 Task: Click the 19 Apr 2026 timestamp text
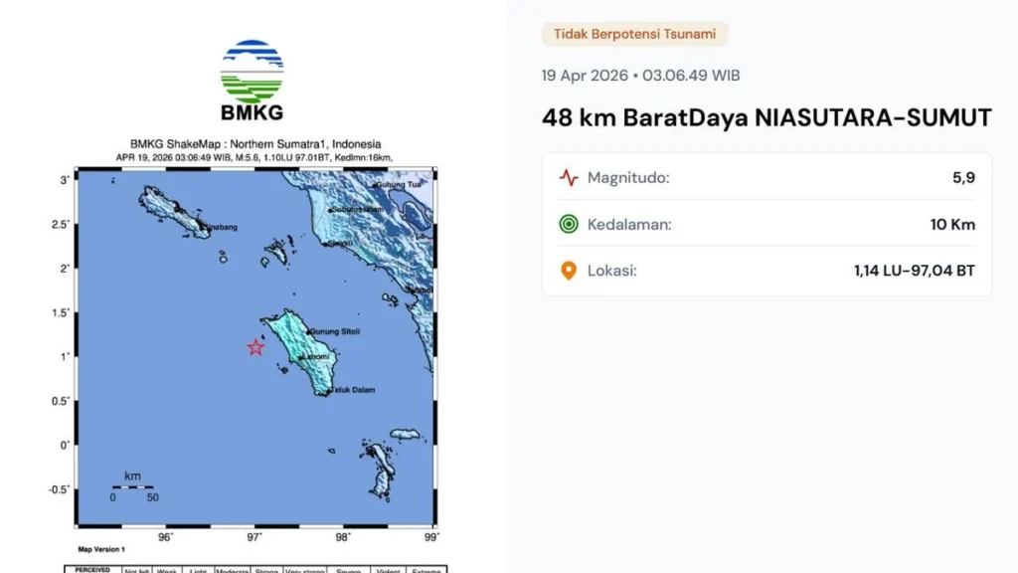[x=640, y=76]
